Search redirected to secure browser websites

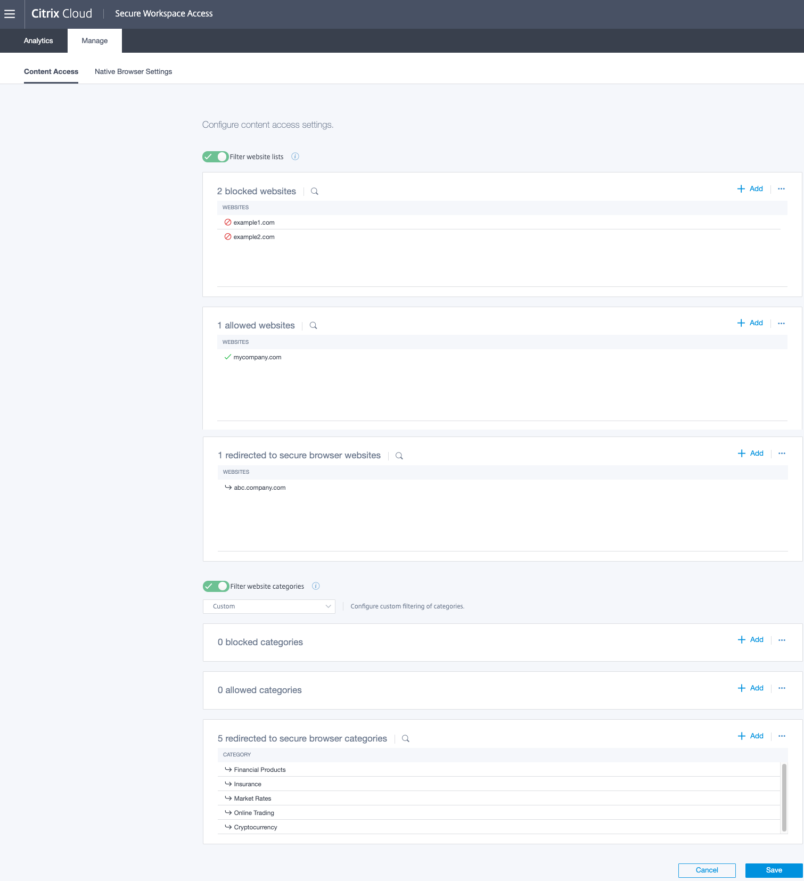click(x=399, y=456)
